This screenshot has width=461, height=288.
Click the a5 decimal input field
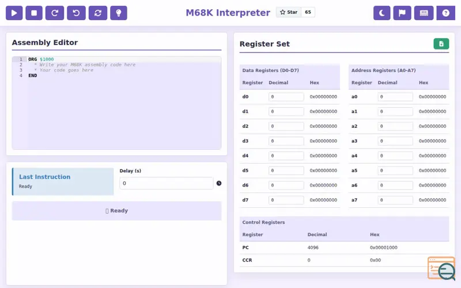tap(395, 170)
